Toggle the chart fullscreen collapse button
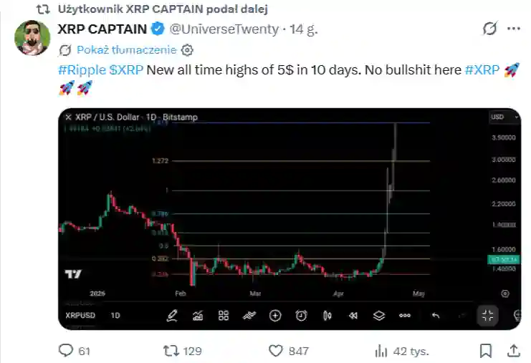 (x=487, y=315)
